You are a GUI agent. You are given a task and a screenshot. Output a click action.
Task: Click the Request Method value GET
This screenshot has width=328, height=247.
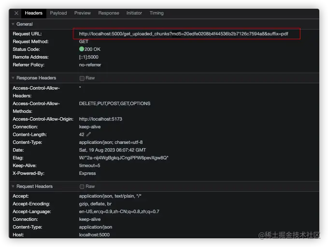pyautogui.click(x=84, y=42)
